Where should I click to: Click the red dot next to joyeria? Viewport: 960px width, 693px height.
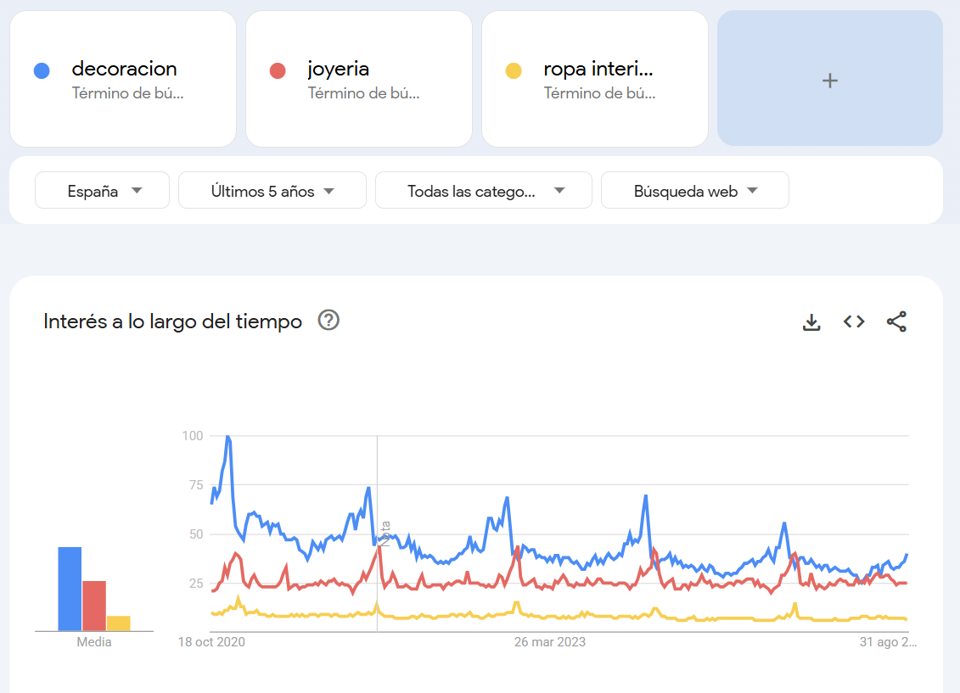tap(278, 71)
